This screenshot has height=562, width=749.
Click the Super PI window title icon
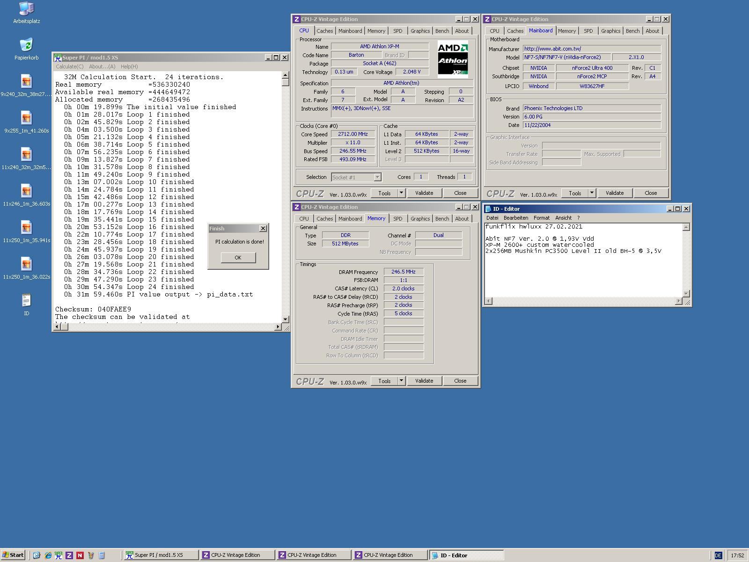[58, 57]
